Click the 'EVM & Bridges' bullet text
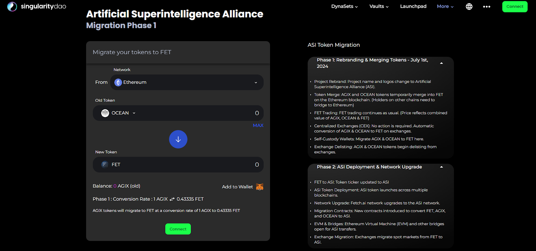This screenshot has width=536, height=251. click(x=379, y=227)
